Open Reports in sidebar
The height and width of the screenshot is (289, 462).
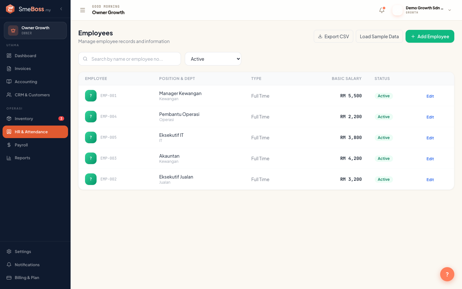click(x=35, y=158)
